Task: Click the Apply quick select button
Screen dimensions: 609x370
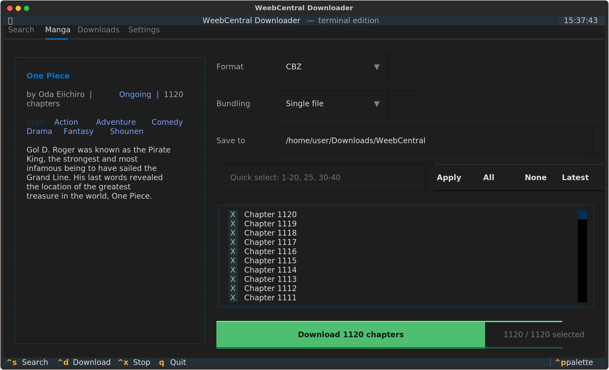Action: click(449, 177)
